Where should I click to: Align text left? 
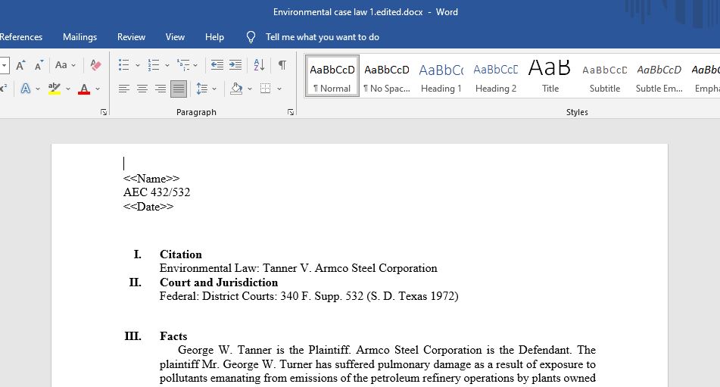click(123, 89)
